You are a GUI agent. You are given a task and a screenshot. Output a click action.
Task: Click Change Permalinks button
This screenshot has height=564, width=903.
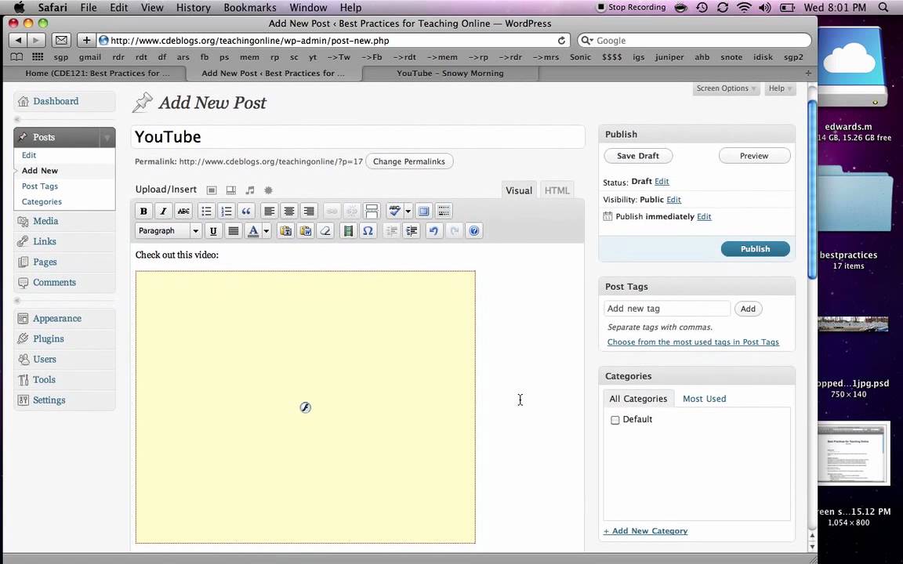click(x=409, y=161)
